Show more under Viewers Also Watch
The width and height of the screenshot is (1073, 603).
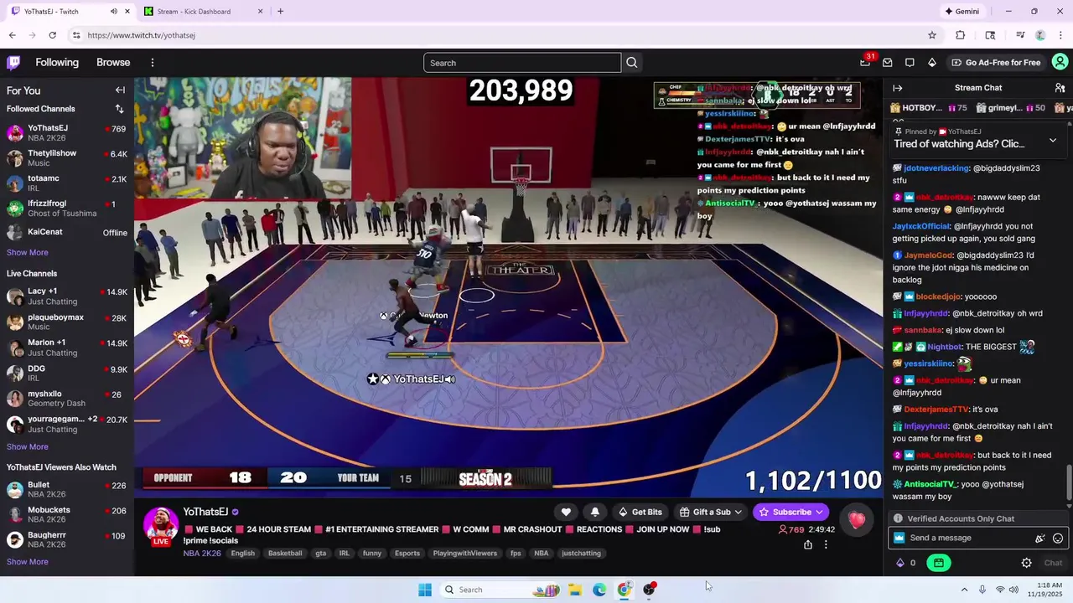[x=28, y=561]
